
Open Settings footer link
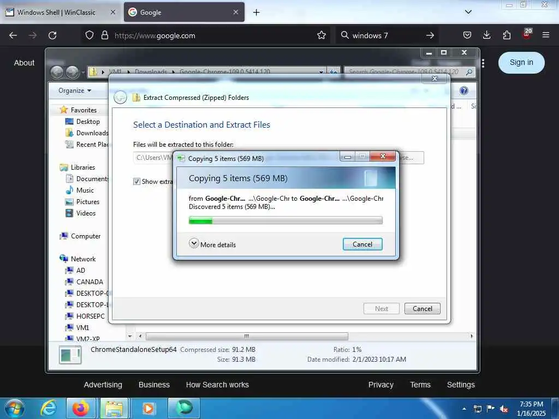point(461,385)
